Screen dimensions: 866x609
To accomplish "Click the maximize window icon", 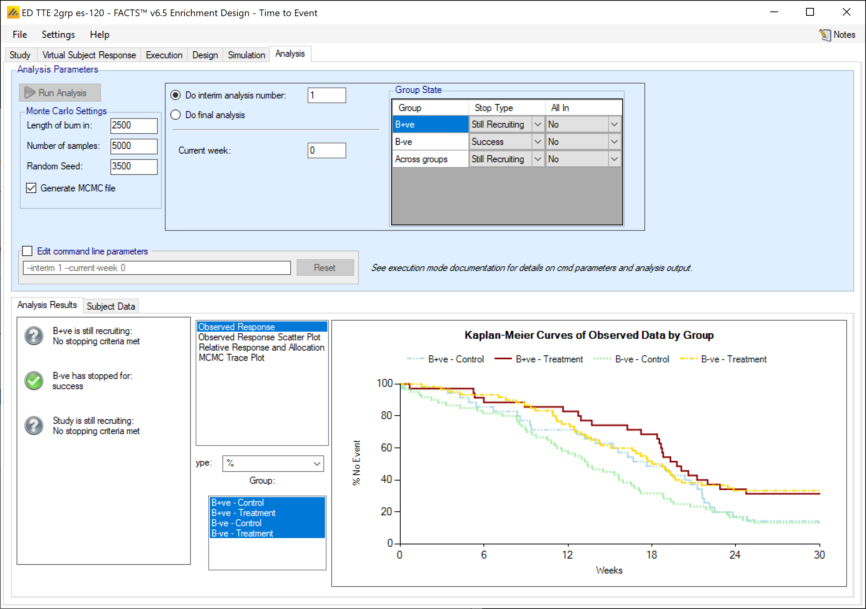I will pyautogui.click(x=810, y=12).
